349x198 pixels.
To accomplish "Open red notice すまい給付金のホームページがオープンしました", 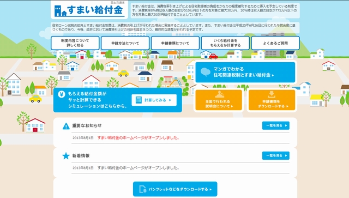I will click(138, 138).
